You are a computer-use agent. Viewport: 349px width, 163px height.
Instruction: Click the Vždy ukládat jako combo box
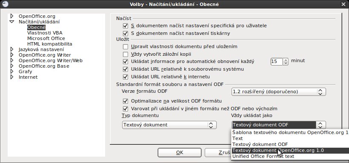(x=278, y=125)
